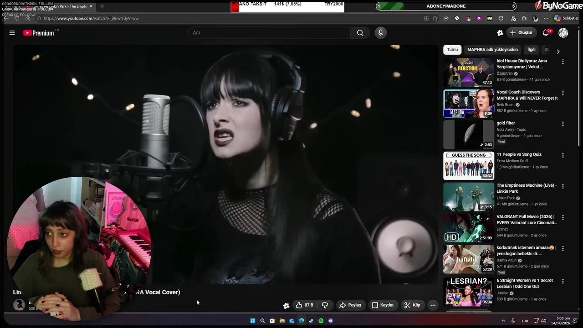Open File Explorer from taskbar

click(x=282, y=321)
